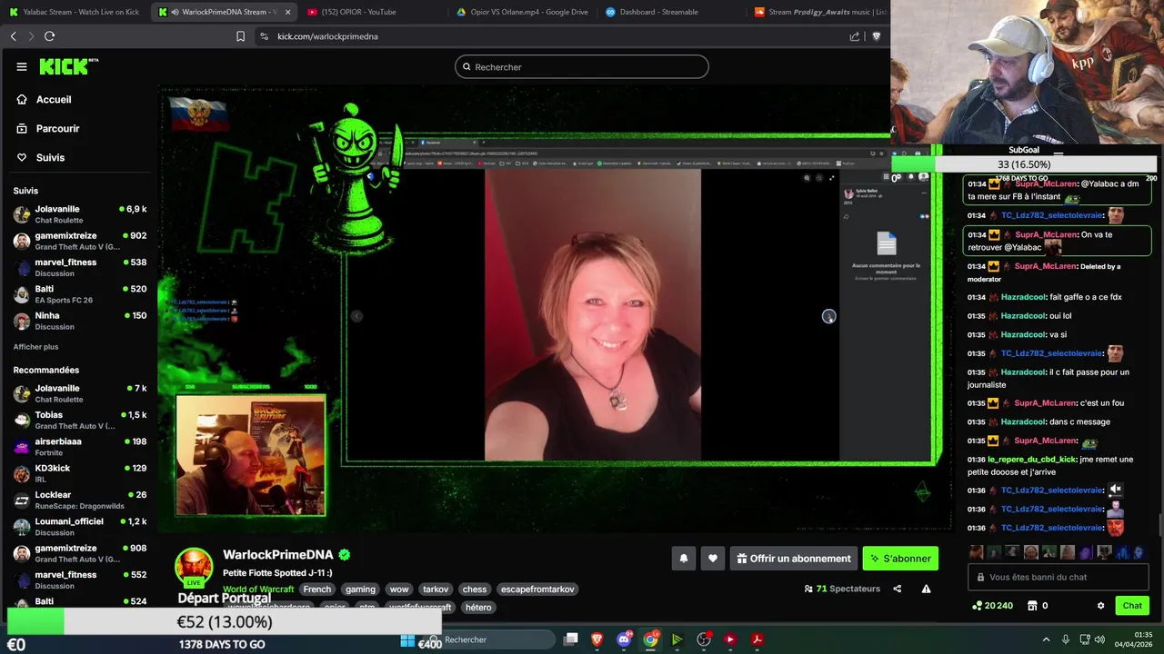
Task: Open the channel shop icon in chat
Action: 1032,606
